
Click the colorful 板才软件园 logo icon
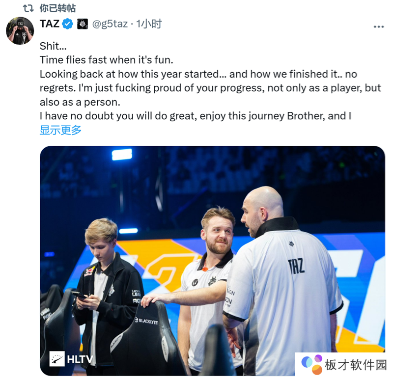coord(311,364)
